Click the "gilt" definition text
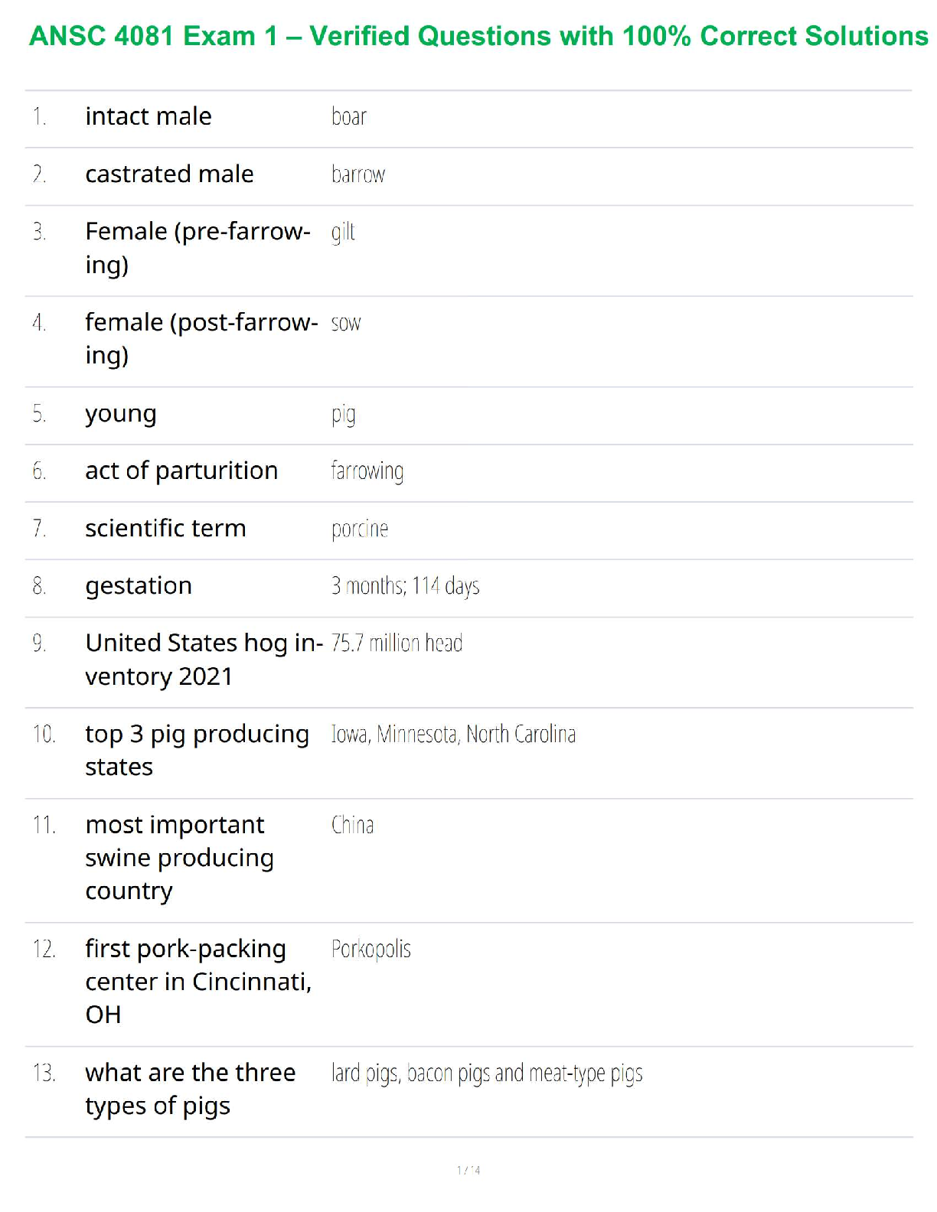 point(343,232)
